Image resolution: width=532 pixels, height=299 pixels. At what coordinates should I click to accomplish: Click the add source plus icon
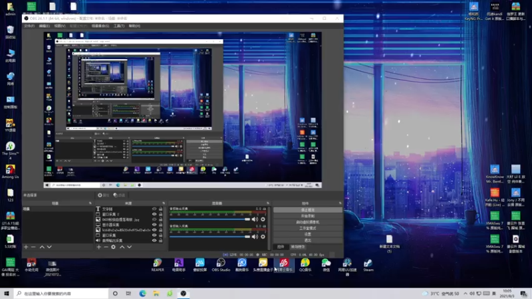click(x=98, y=247)
